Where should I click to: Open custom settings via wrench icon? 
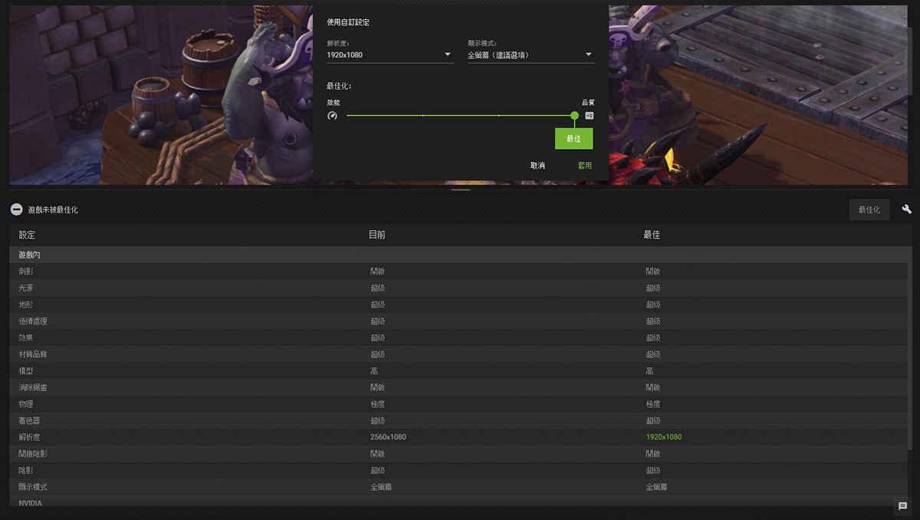click(x=906, y=209)
